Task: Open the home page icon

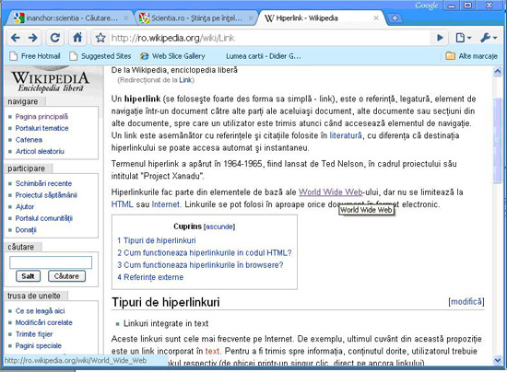Action: (77, 38)
